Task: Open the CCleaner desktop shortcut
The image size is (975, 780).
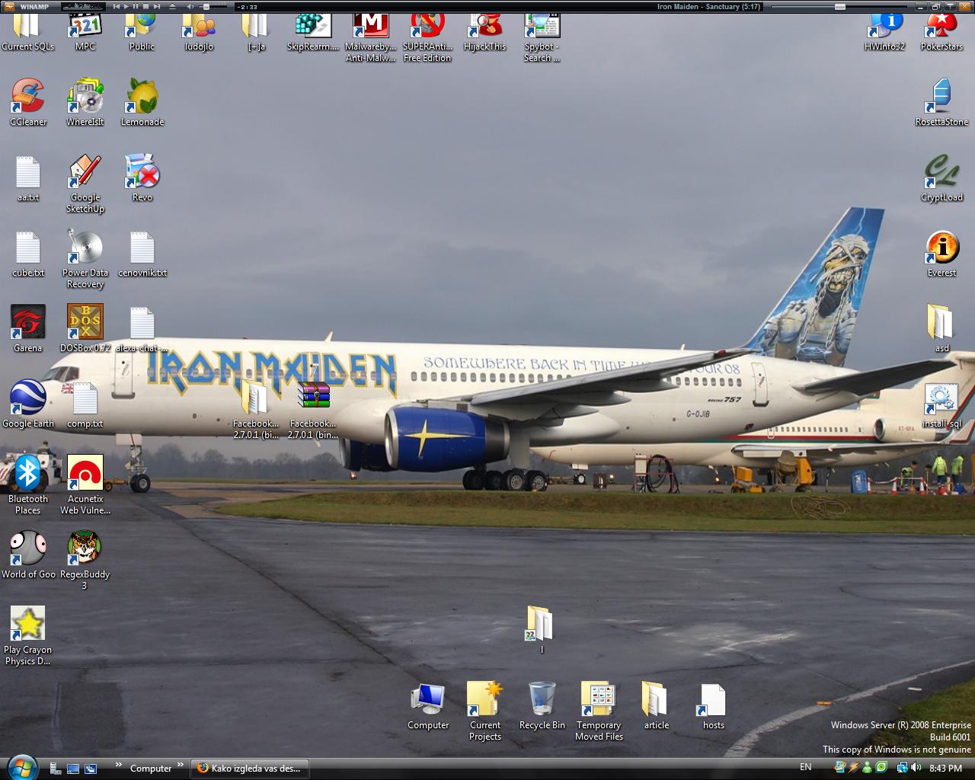Action: [28, 102]
